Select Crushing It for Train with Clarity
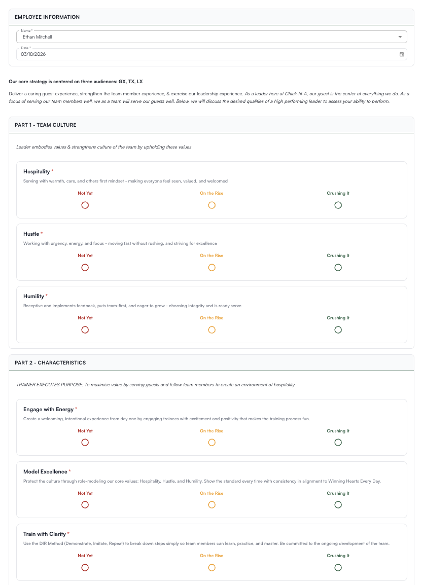Image resolution: width=423 pixels, height=585 pixels. coord(338,567)
